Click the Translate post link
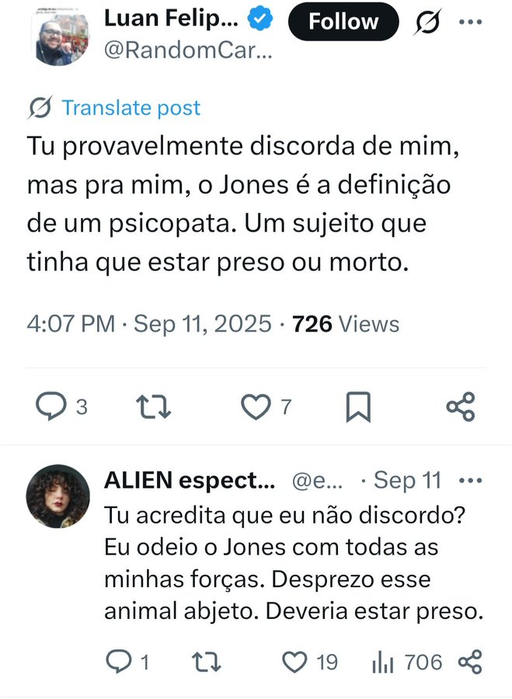 (131, 108)
